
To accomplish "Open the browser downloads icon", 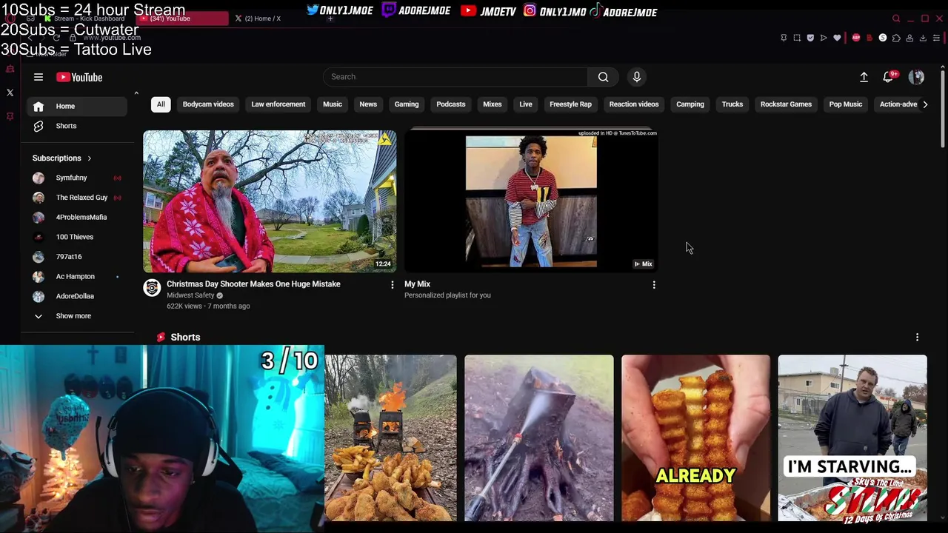I will 923,38.
